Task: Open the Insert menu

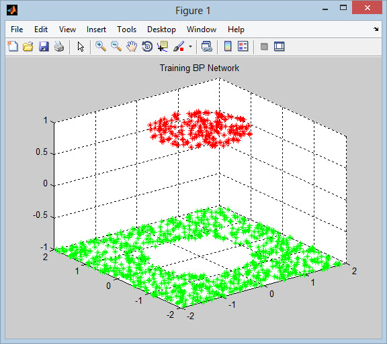Action: tap(96, 30)
